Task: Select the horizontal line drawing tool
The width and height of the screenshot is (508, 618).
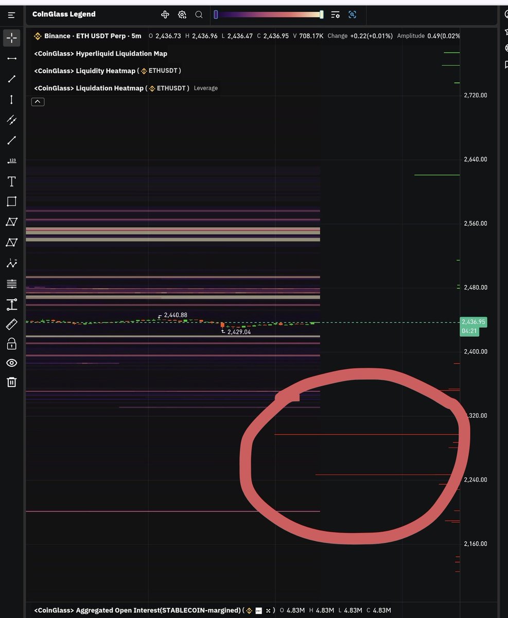Action: (11, 58)
